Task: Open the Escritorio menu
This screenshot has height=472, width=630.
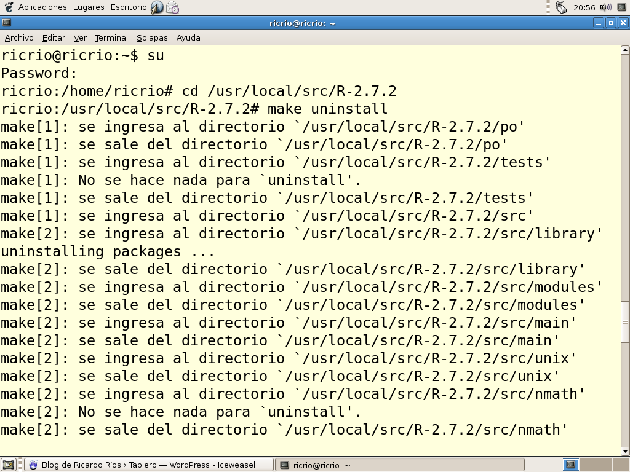Action: click(x=128, y=7)
